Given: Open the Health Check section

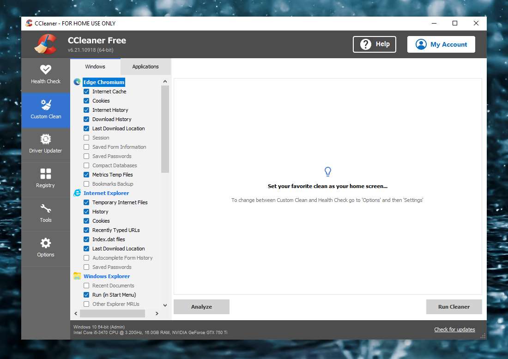Looking at the screenshot, I should [x=46, y=75].
